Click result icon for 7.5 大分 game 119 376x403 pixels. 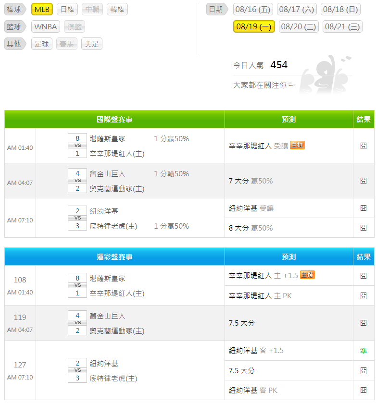[363, 323]
